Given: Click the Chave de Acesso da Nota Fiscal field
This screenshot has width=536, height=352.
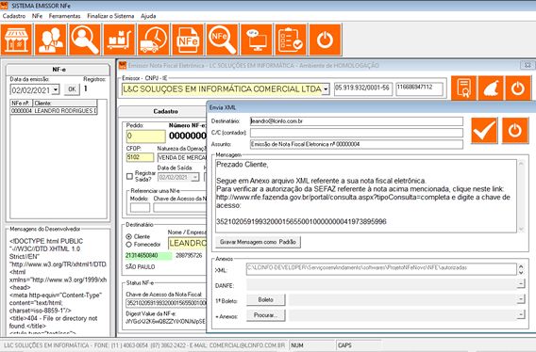Looking at the screenshot, I should click(166, 303).
